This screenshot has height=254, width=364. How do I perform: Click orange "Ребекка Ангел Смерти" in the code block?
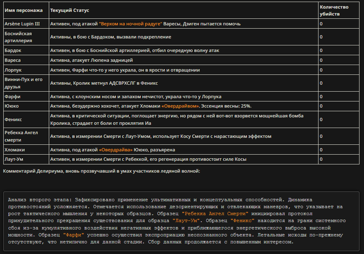coord(215,214)
